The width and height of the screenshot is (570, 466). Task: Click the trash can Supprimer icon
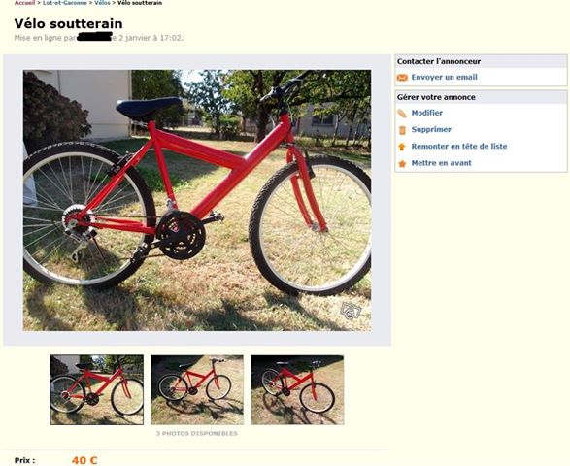tap(402, 130)
